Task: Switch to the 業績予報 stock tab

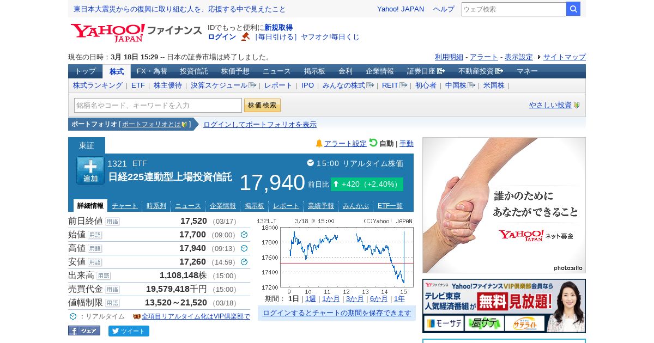Action: [321, 206]
